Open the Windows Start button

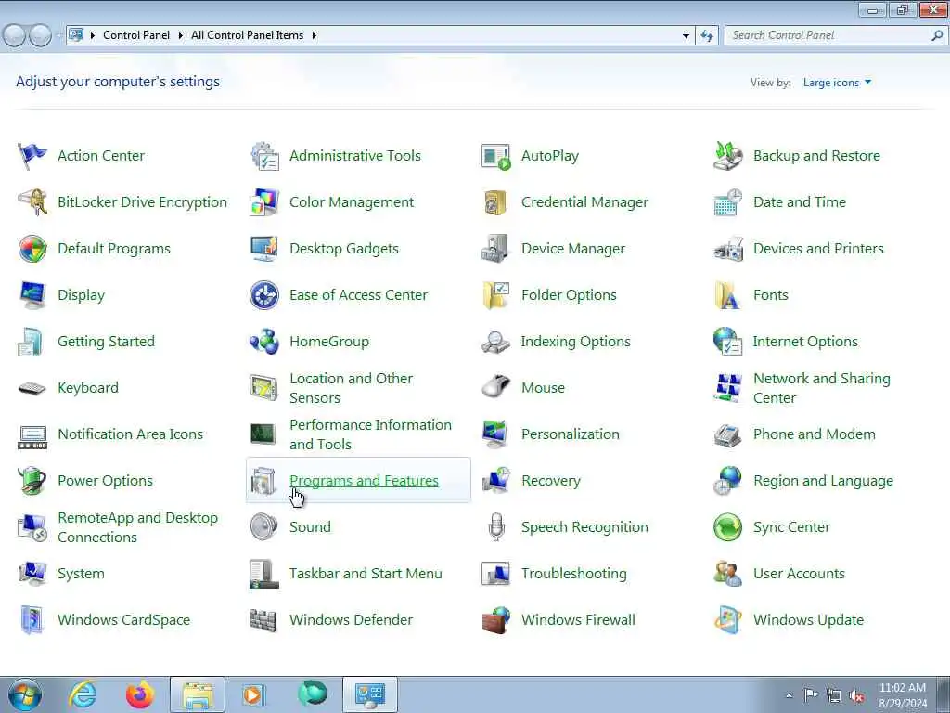click(25, 694)
